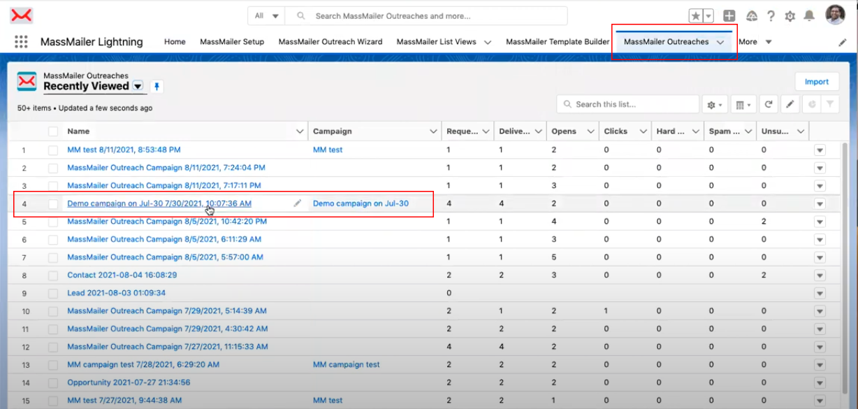
Task: Refresh the outreaches list
Action: coord(769,105)
